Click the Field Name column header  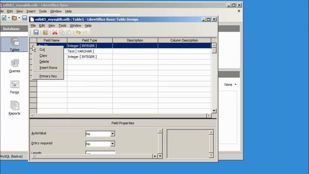point(52,40)
